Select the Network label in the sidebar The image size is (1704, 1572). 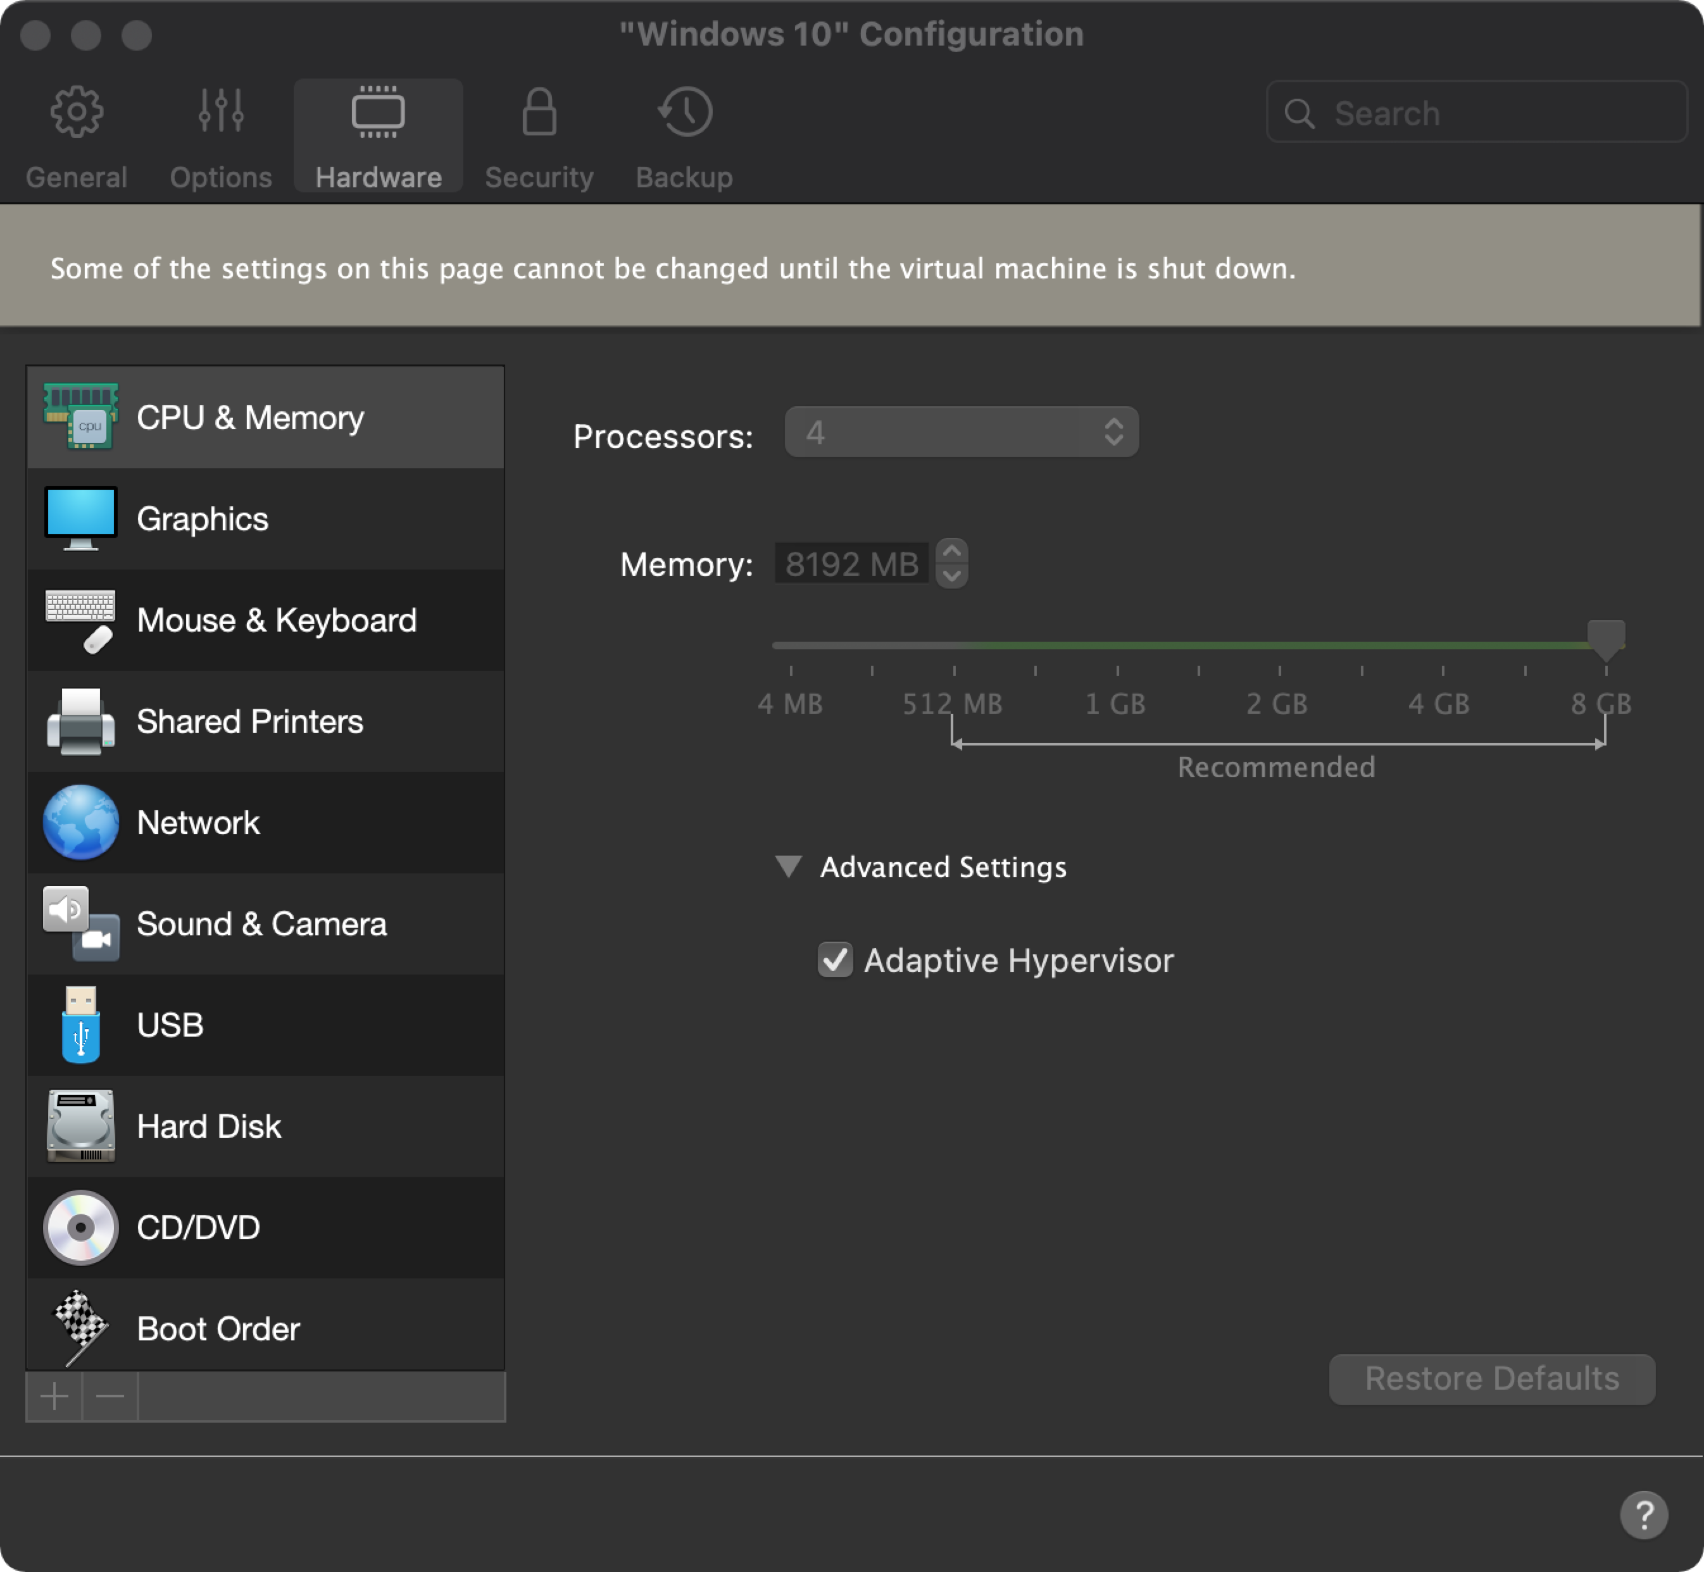click(198, 823)
